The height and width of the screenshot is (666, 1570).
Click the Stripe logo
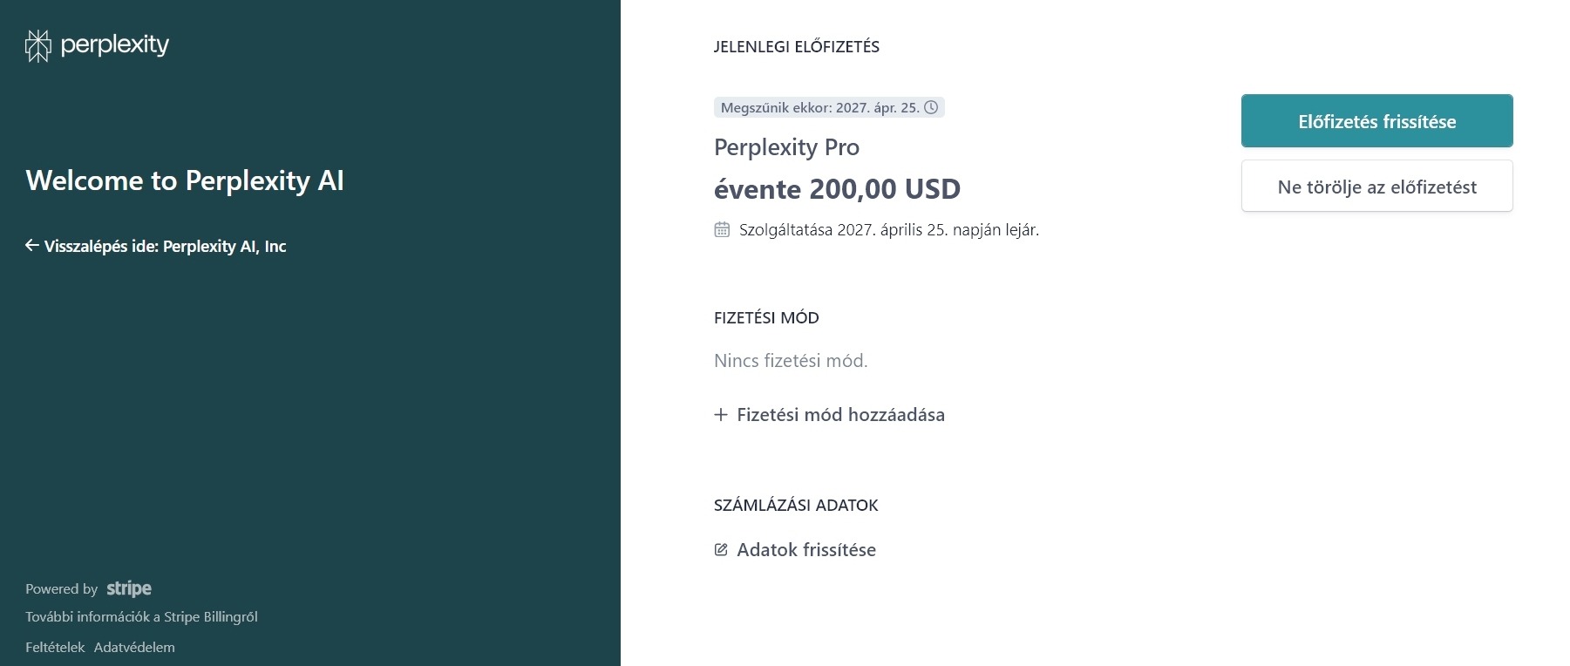tap(129, 588)
